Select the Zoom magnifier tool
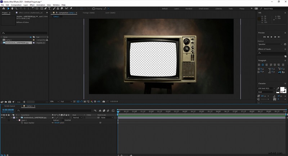 click(x=16, y=8)
